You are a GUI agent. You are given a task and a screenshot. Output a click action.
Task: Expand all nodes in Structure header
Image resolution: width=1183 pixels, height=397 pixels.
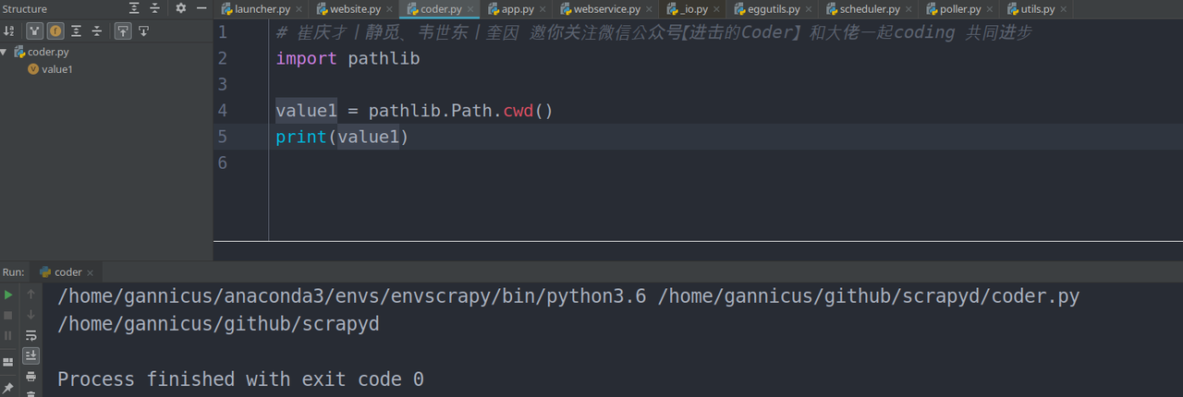point(134,8)
